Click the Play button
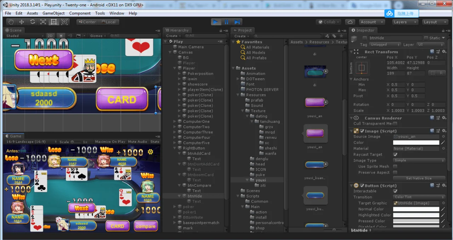This screenshot has height=240, width=453. (216, 22)
